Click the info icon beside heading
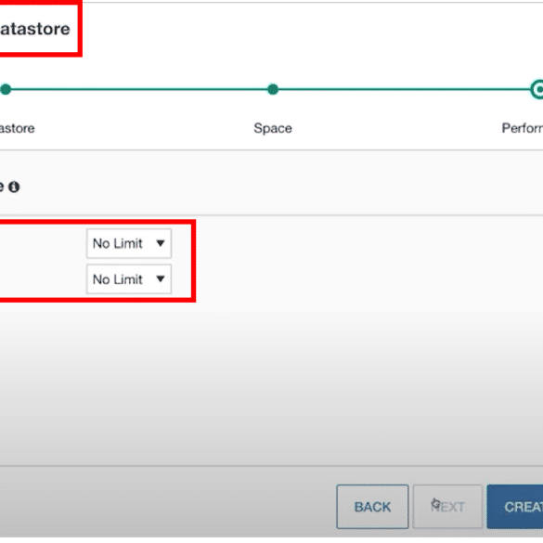Screen dimensions: 543x543 coord(14,187)
